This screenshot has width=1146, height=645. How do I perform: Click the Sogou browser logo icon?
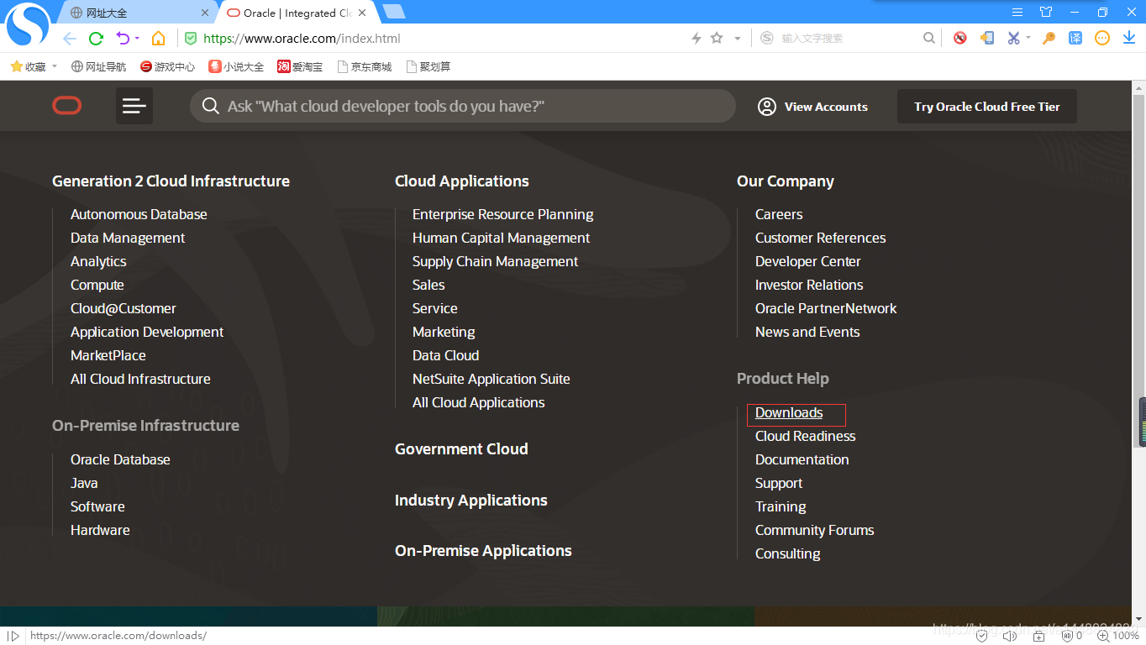(27, 24)
